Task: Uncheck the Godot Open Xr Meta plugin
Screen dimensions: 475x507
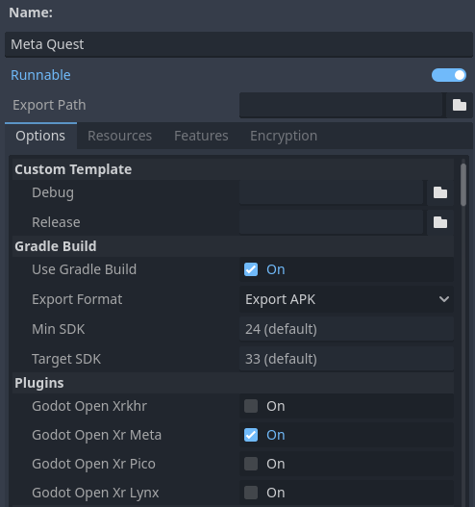Action: [251, 435]
